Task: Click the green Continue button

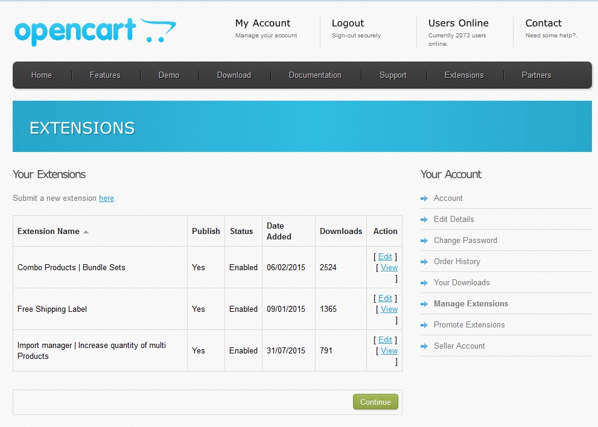Action: pos(376,402)
